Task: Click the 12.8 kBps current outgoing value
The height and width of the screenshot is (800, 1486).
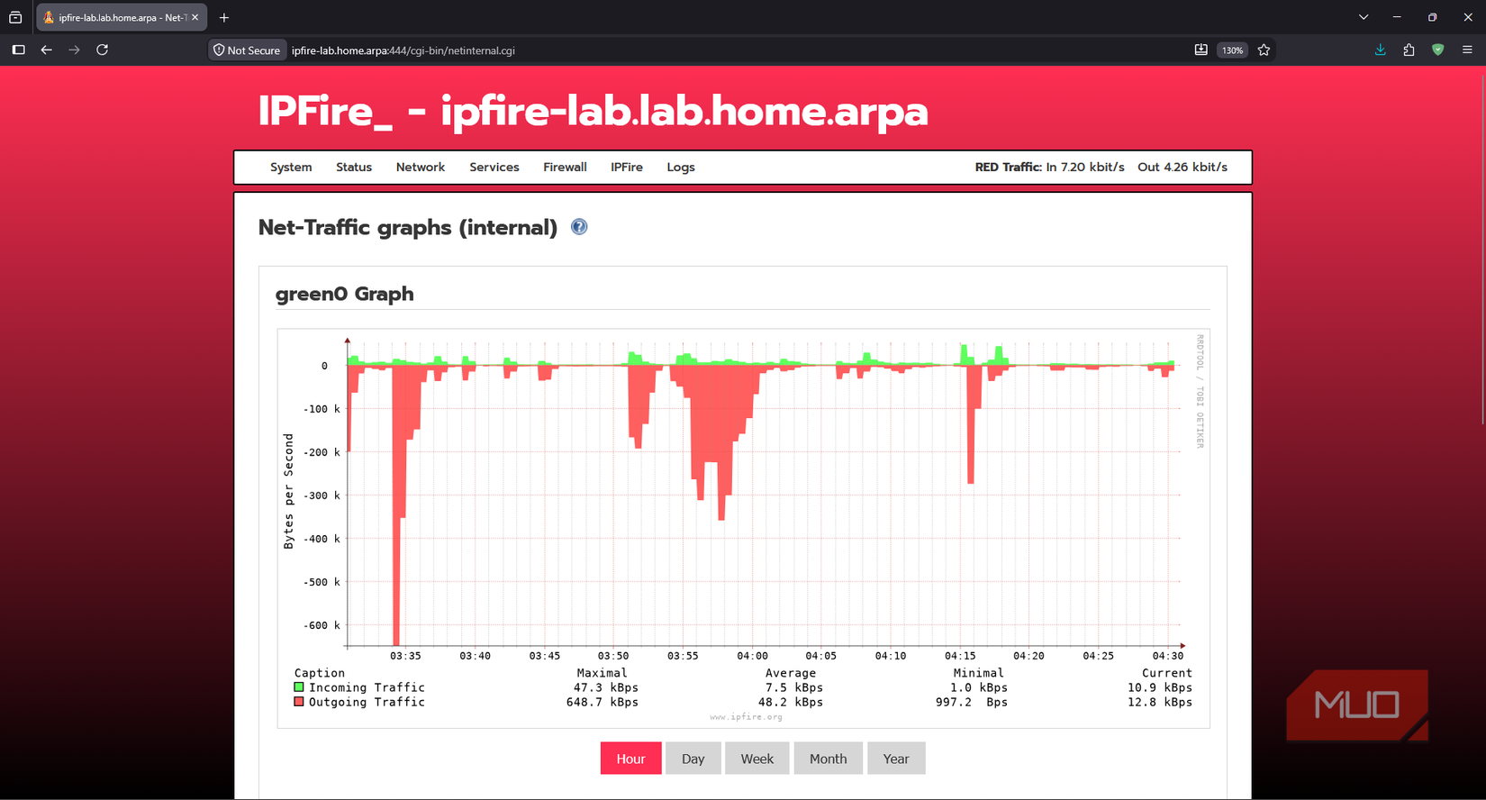Action: click(1159, 702)
